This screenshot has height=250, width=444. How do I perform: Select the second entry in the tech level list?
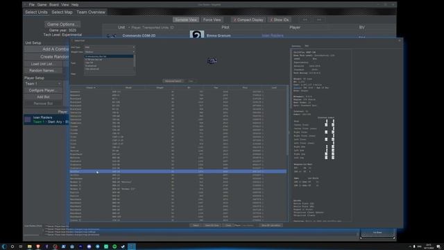click(x=109, y=60)
